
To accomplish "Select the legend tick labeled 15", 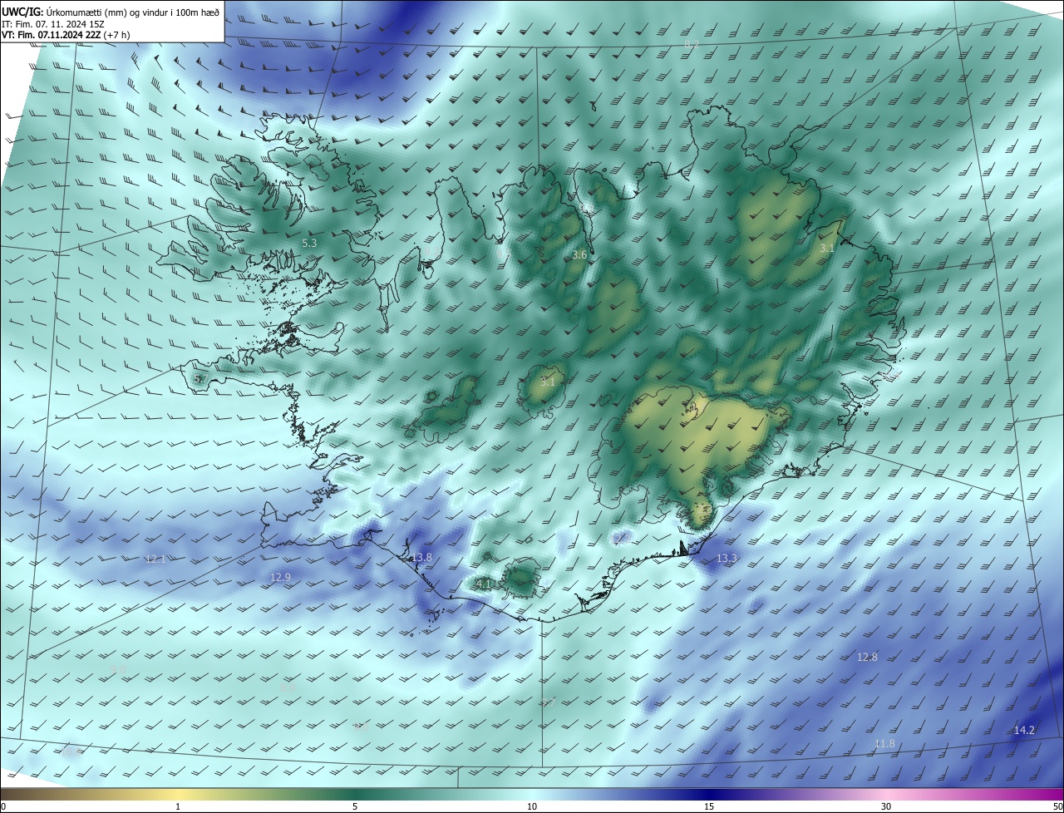I will [x=709, y=806].
